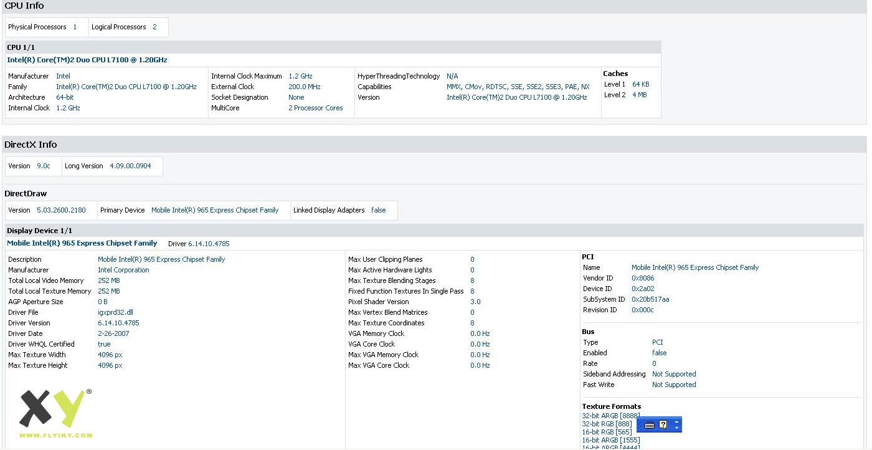Select Total Local Texture Memory 252 MB

click(109, 291)
